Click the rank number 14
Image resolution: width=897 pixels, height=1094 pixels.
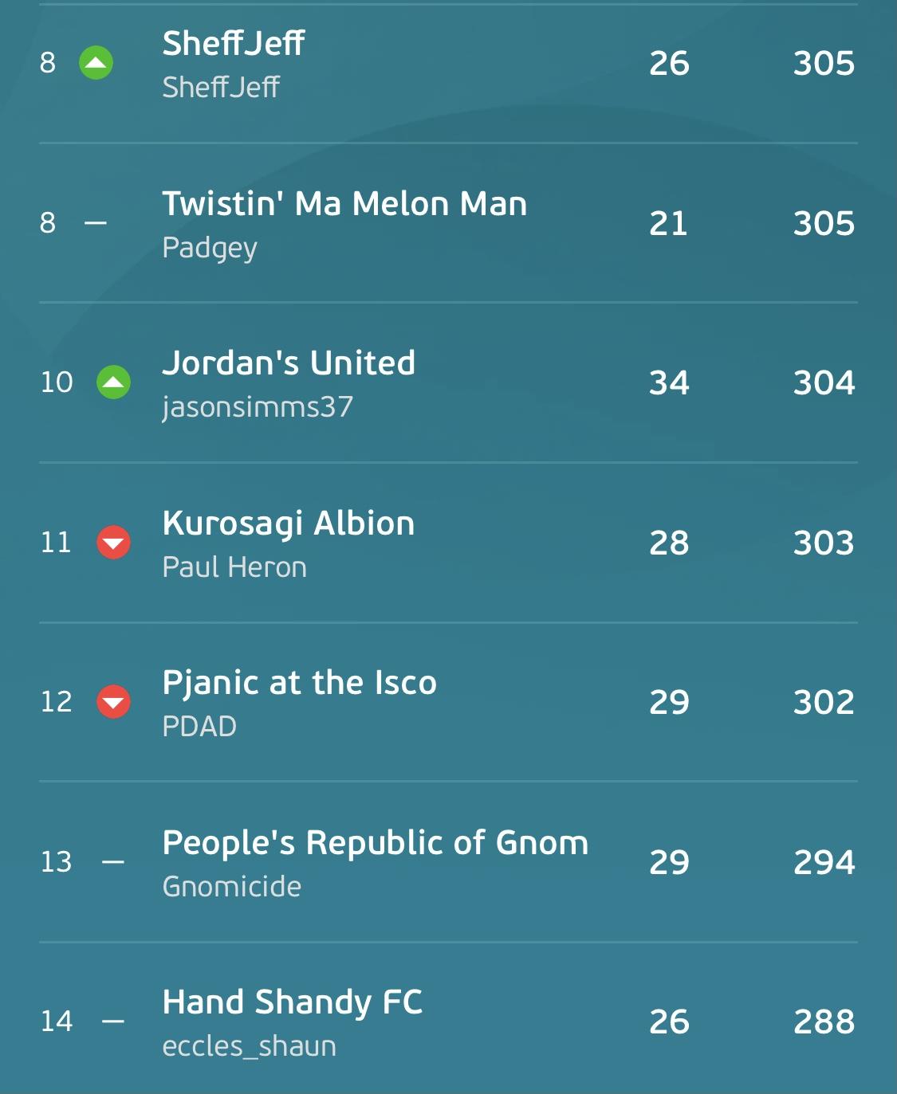tap(57, 1021)
